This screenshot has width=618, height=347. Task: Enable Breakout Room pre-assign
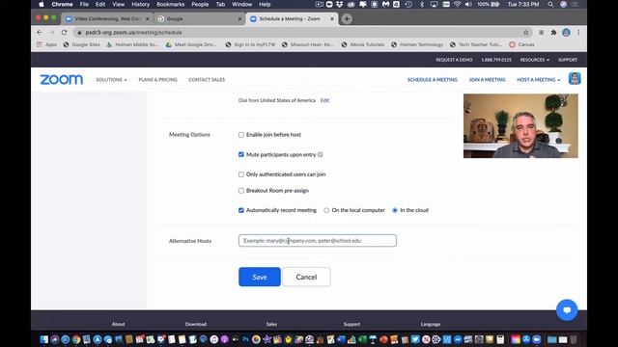pyautogui.click(x=241, y=191)
